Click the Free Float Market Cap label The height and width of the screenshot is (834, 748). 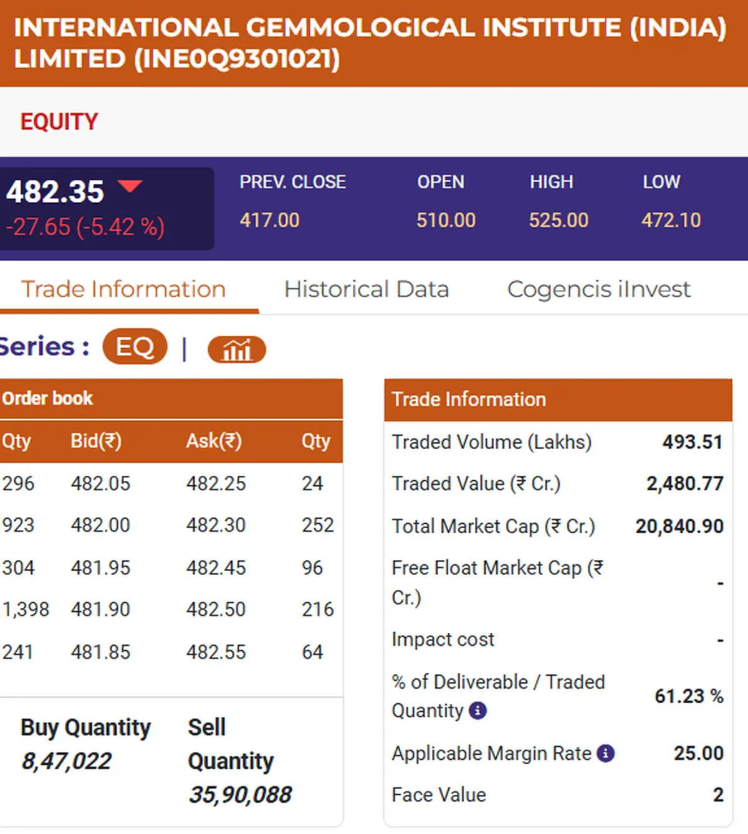(497, 583)
